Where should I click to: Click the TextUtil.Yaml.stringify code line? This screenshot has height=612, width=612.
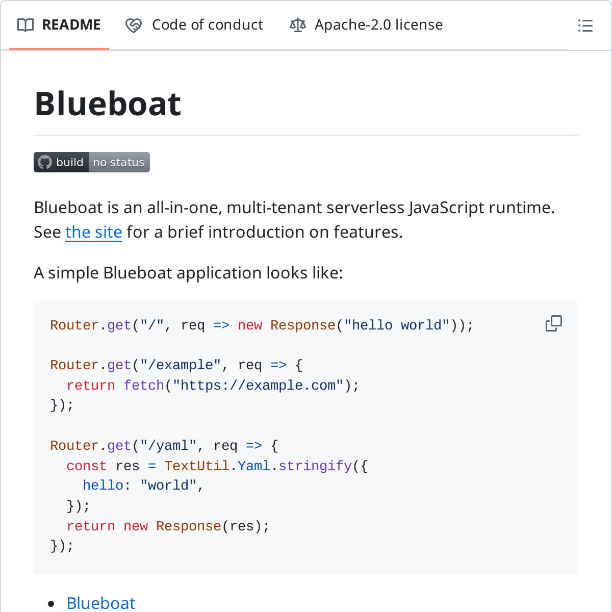(x=217, y=466)
